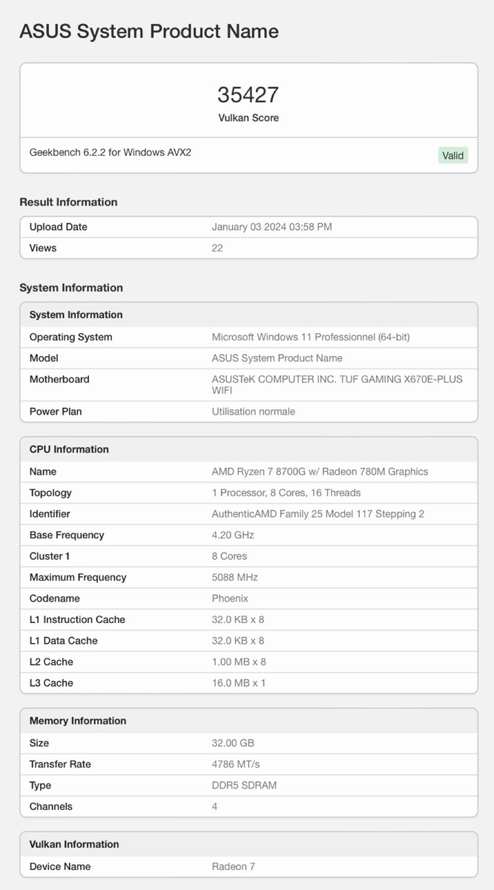Click the 35427 Vulkan score number
Image resolution: width=494 pixels, height=890 pixels.
coord(248,95)
